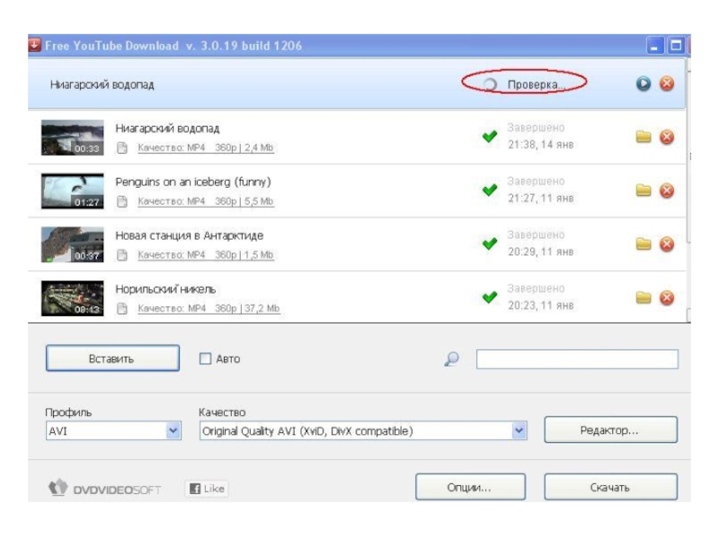Click the DVDVideoSoft logo
The width and height of the screenshot is (719, 539).
104,488
